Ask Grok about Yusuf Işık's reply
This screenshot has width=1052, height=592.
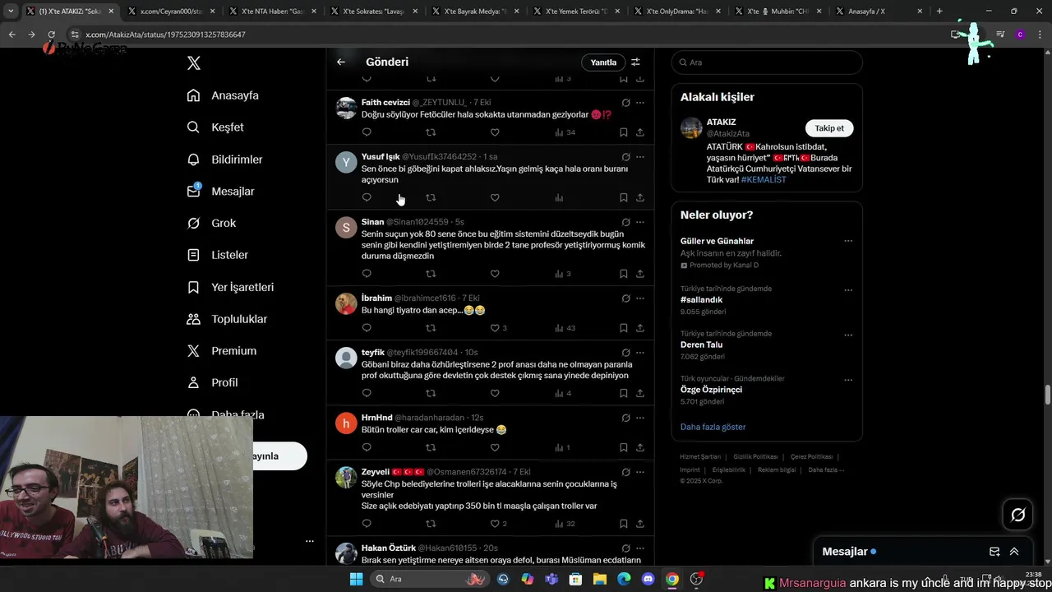pyautogui.click(x=625, y=157)
